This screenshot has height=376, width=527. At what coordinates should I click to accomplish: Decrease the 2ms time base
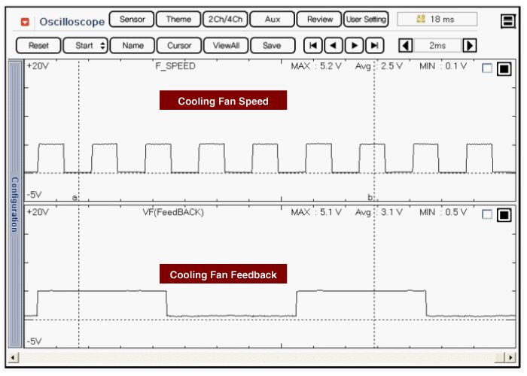(405, 46)
